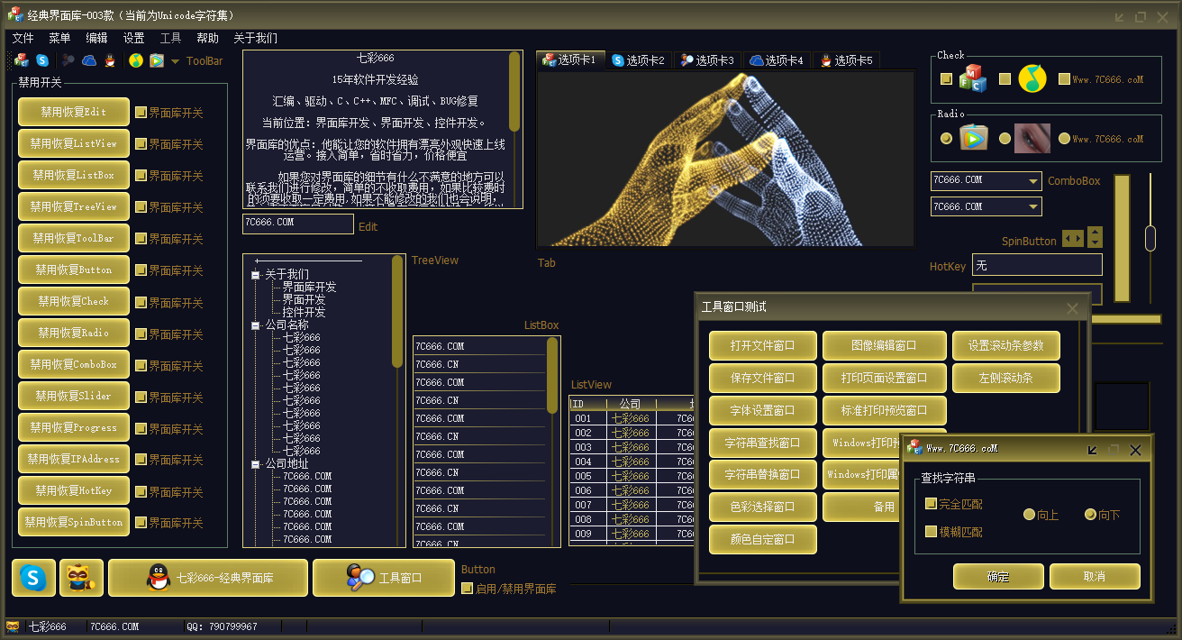Collapse the 关于我们 tree node
The image size is (1182, 640).
[x=256, y=275]
